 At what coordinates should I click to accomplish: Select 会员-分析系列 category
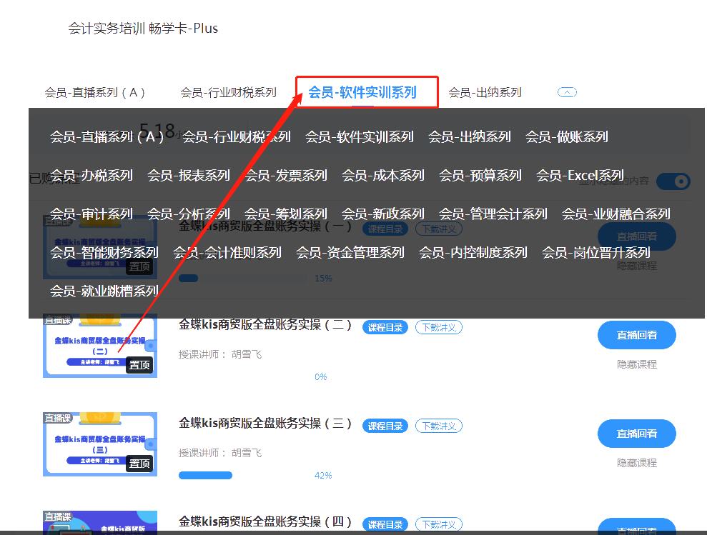click(189, 214)
